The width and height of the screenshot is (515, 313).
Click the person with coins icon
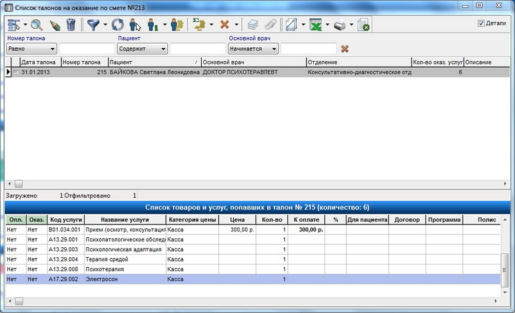point(177,25)
